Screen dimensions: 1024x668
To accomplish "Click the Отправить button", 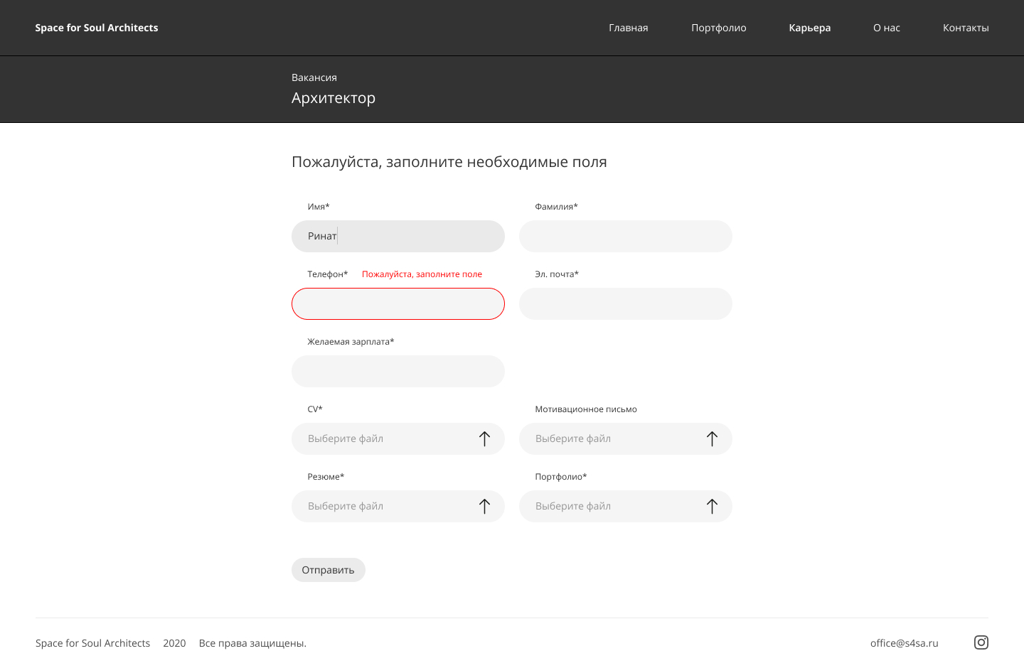I will coord(329,570).
